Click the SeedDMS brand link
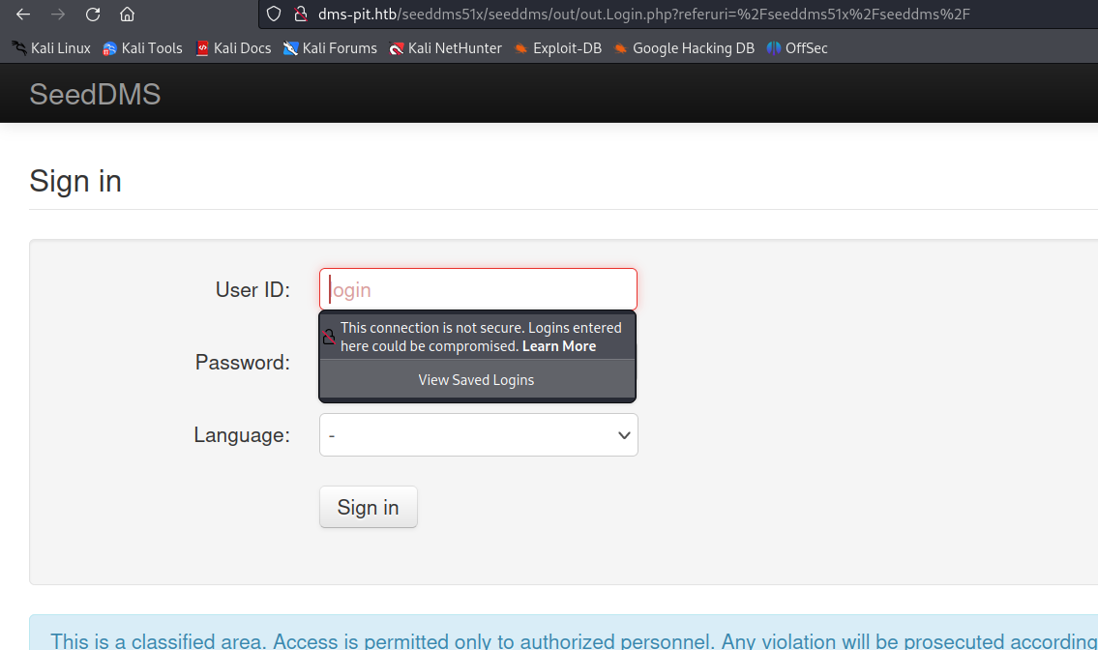Viewport: 1098px width, 650px height. click(x=95, y=94)
